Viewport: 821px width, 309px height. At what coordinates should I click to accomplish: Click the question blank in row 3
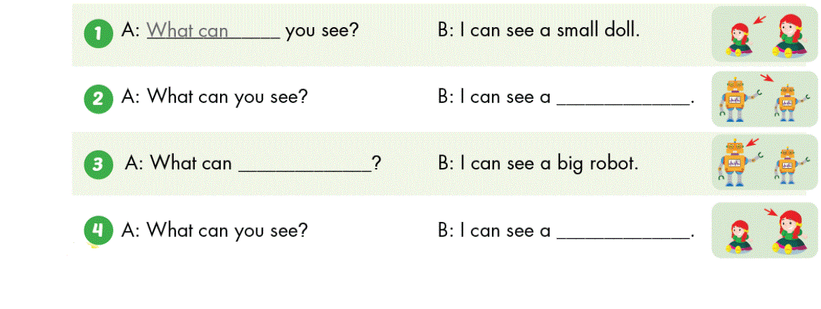coord(304,165)
